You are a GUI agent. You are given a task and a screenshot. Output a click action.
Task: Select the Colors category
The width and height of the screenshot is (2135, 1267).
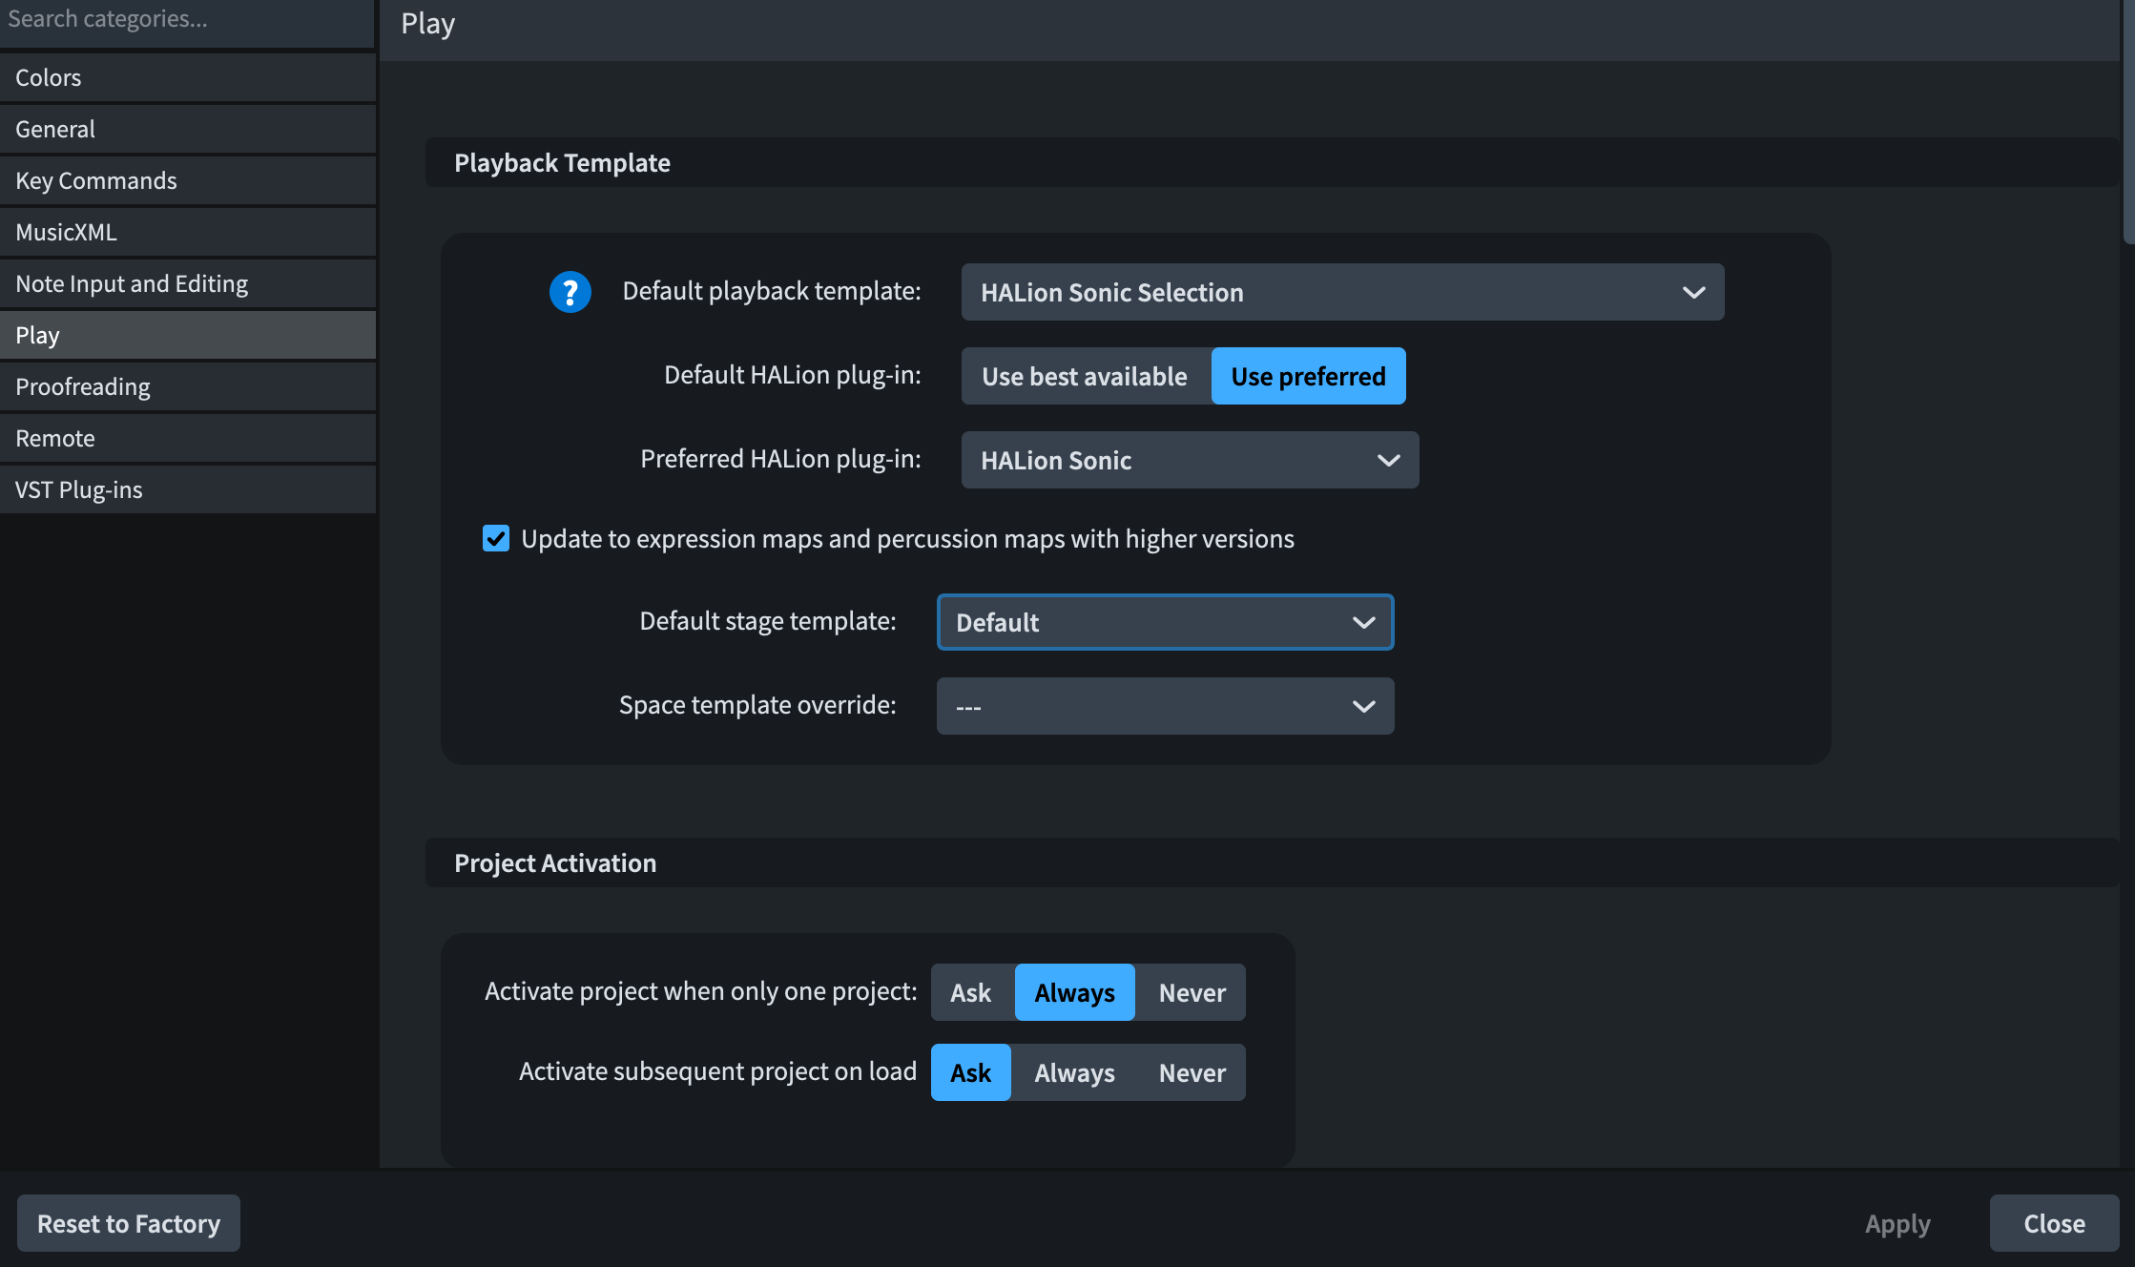point(188,77)
